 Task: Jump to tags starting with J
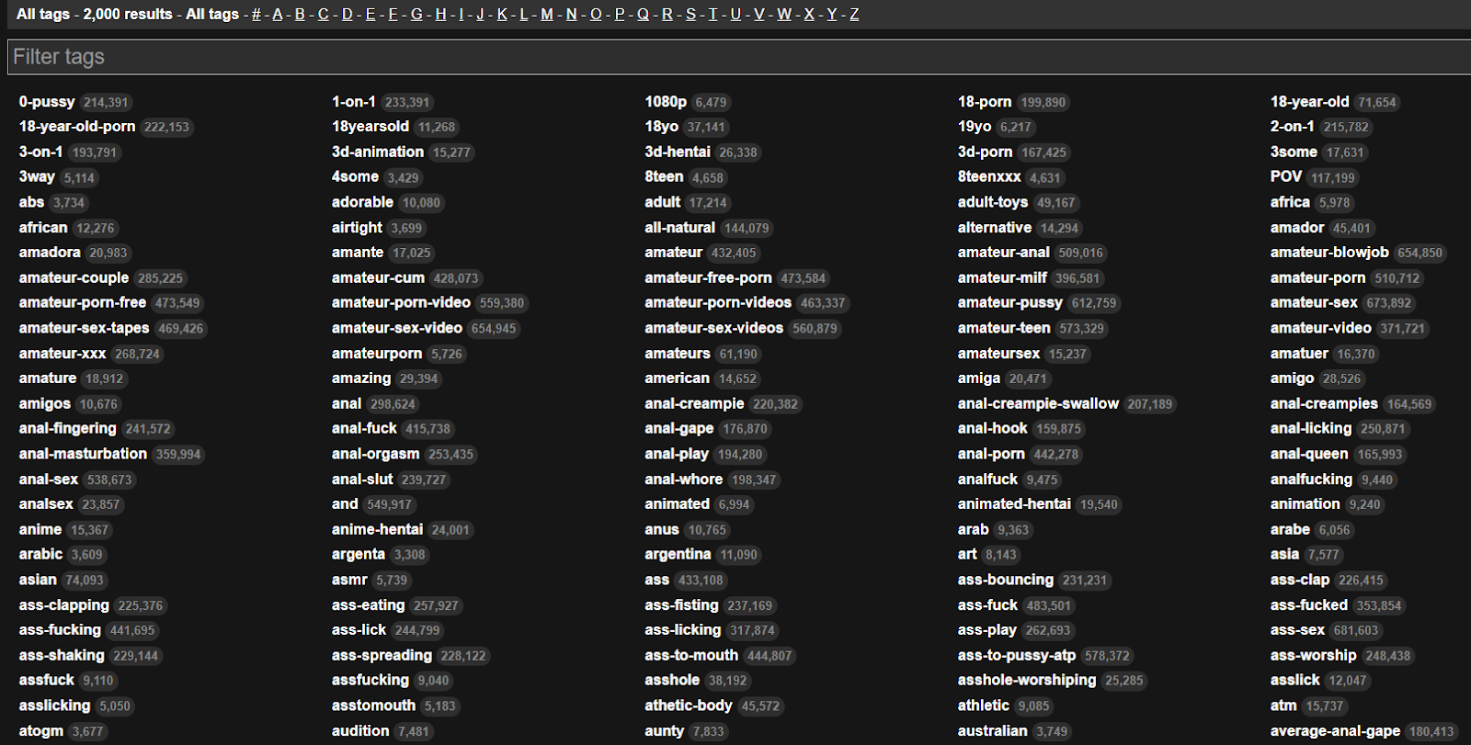(x=480, y=15)
